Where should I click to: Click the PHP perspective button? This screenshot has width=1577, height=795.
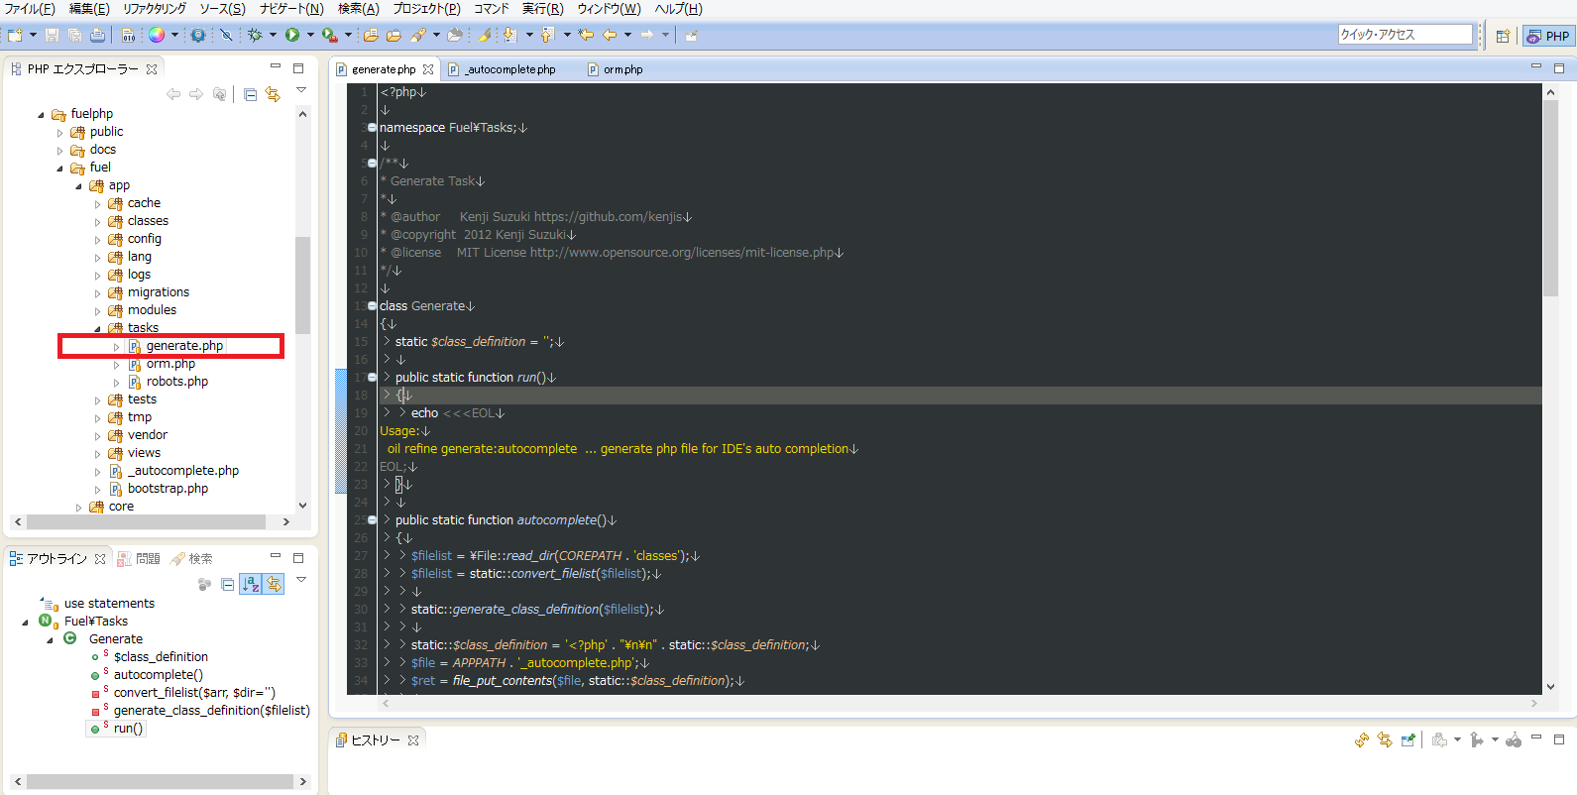coord(1548,36)
